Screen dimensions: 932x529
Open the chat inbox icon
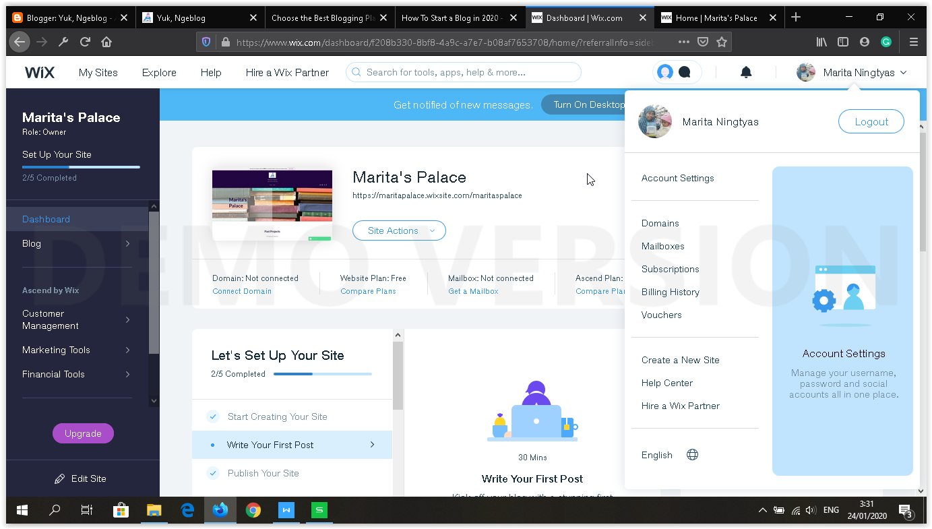685,72
